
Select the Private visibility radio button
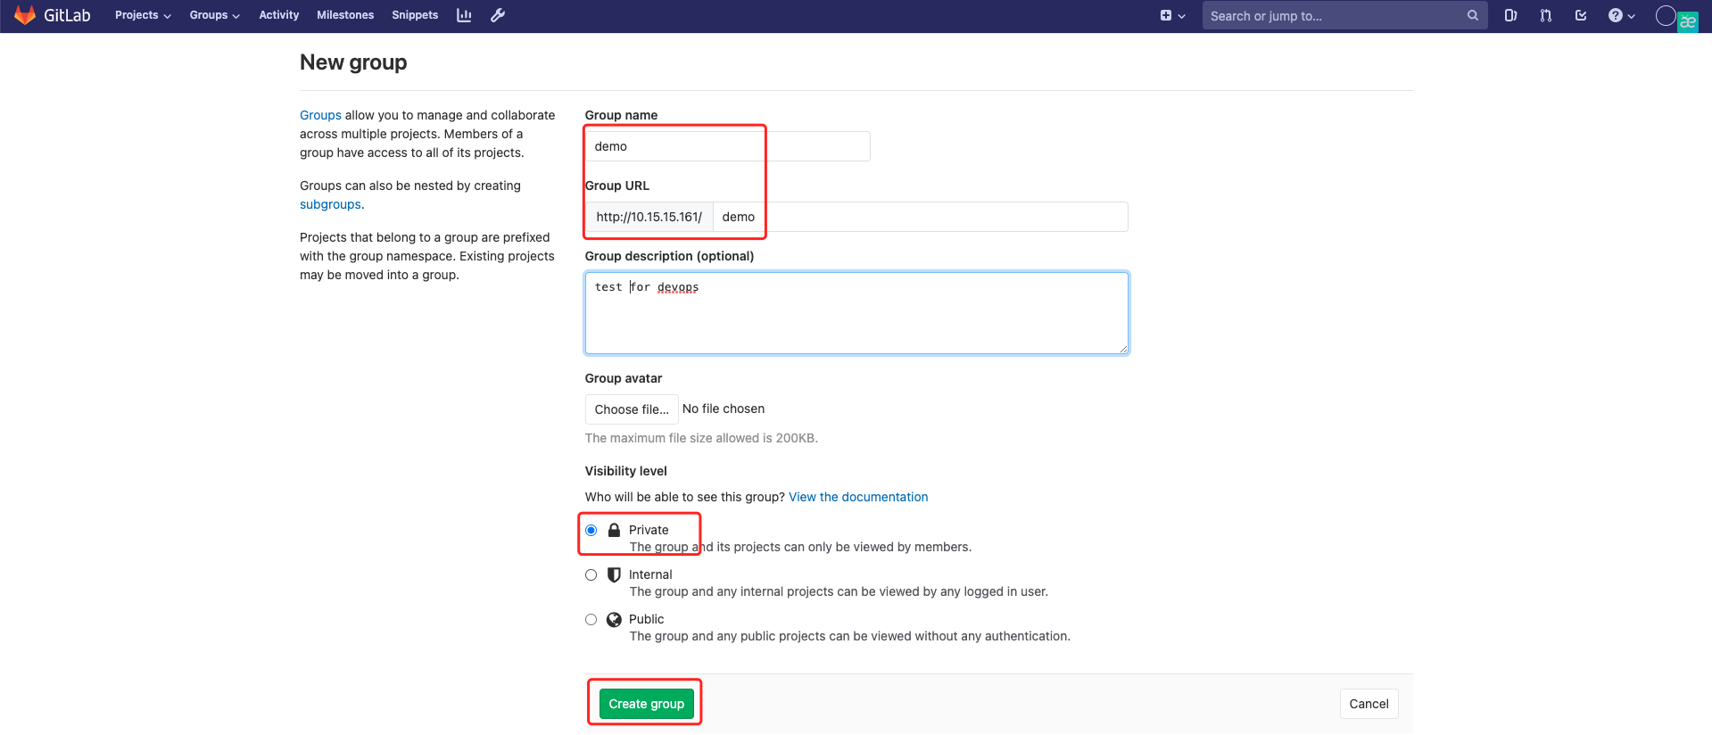[x=591, y=531]
